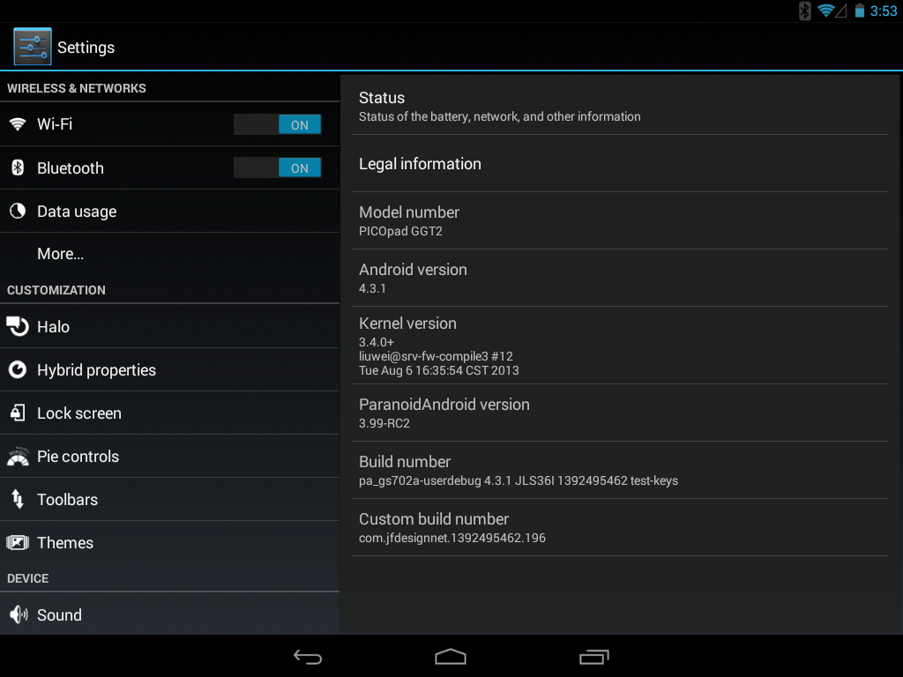Tap the Sound speaker icon
This screenshot has width=903, height=677.
pos(19,614)
